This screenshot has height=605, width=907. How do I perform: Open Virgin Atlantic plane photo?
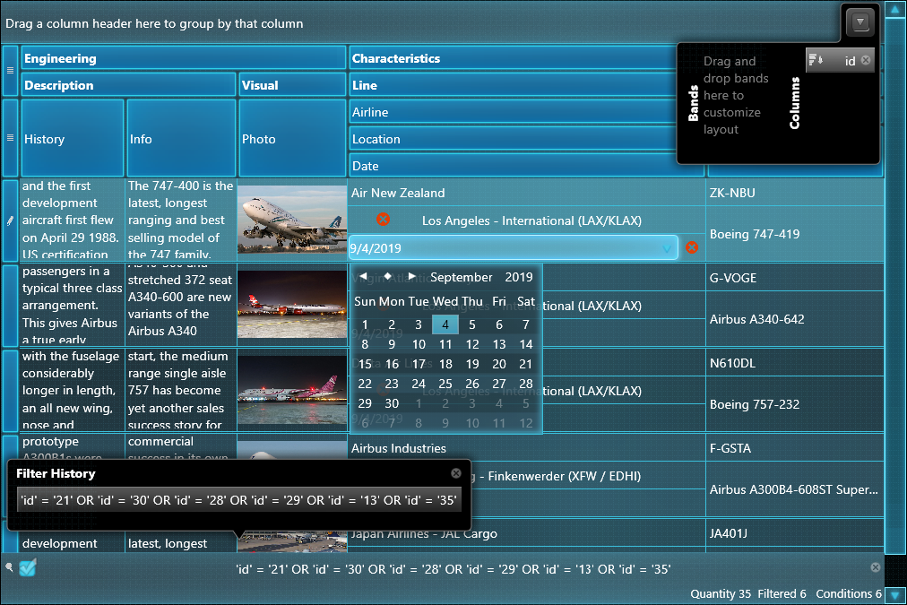292,304
